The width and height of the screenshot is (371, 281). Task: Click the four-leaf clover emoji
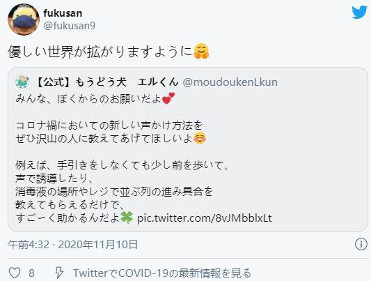(127, 218)
